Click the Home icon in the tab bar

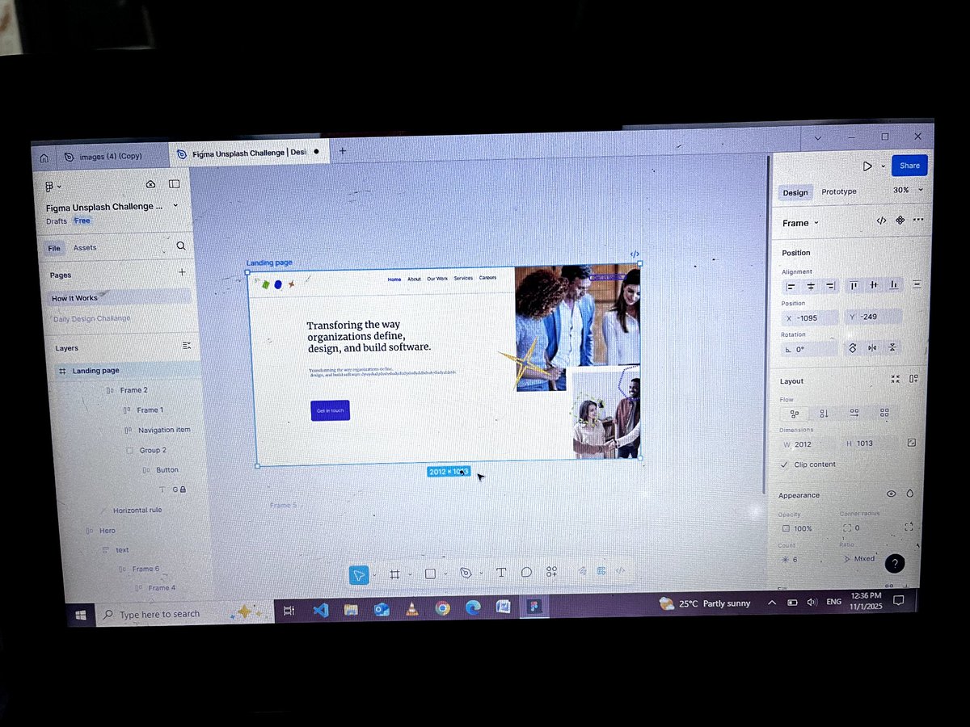coord(44,158)
